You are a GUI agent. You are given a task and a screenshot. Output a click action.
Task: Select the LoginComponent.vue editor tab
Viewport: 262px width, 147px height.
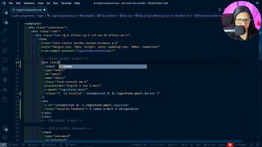[29, 10]
